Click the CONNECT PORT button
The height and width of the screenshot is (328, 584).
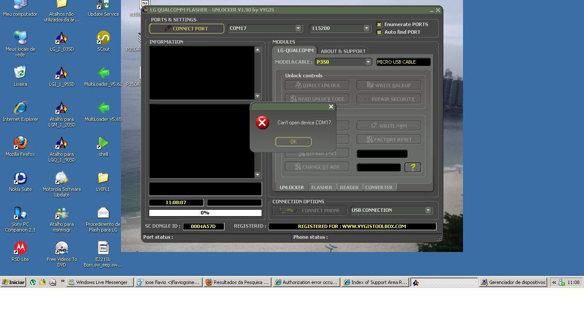[x=186, y=29]
